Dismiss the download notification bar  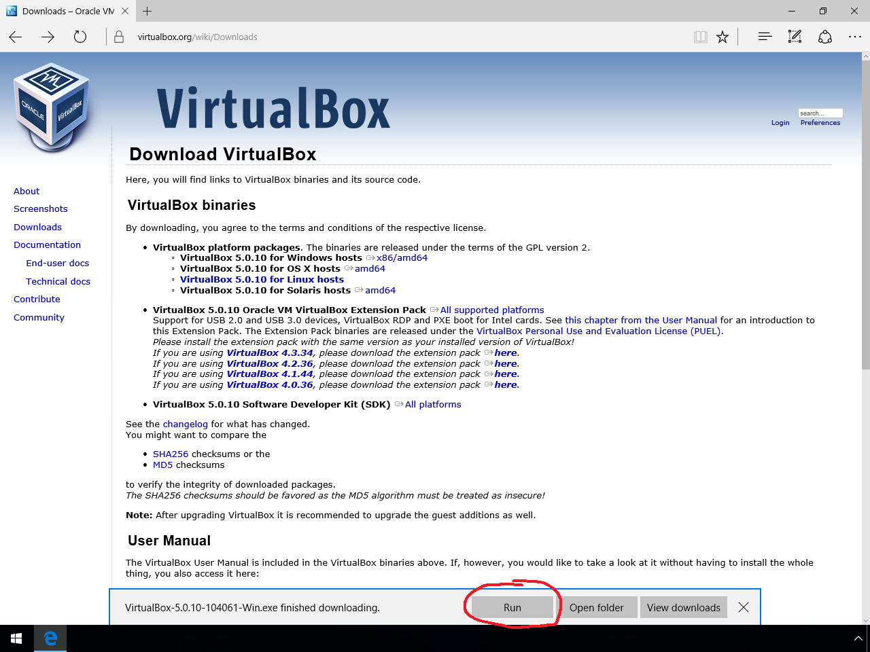744,607
